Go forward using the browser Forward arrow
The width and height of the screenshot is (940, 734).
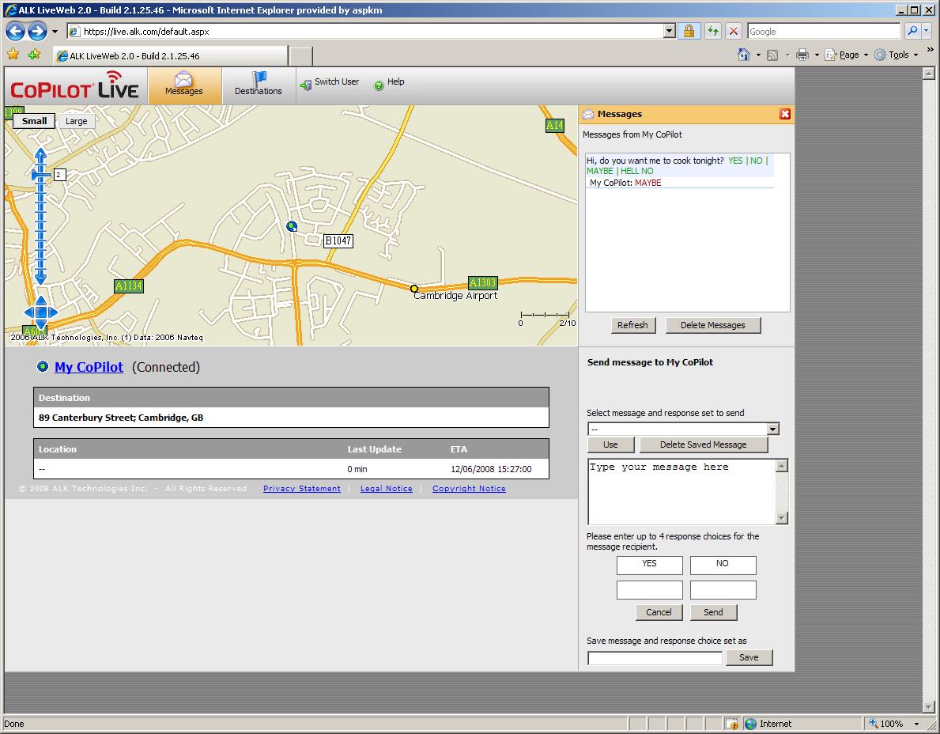(x=37, y=31)
